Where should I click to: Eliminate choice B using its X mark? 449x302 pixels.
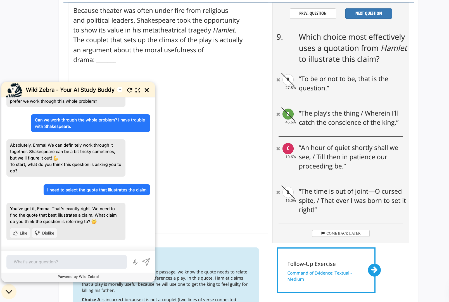(278, 114)
